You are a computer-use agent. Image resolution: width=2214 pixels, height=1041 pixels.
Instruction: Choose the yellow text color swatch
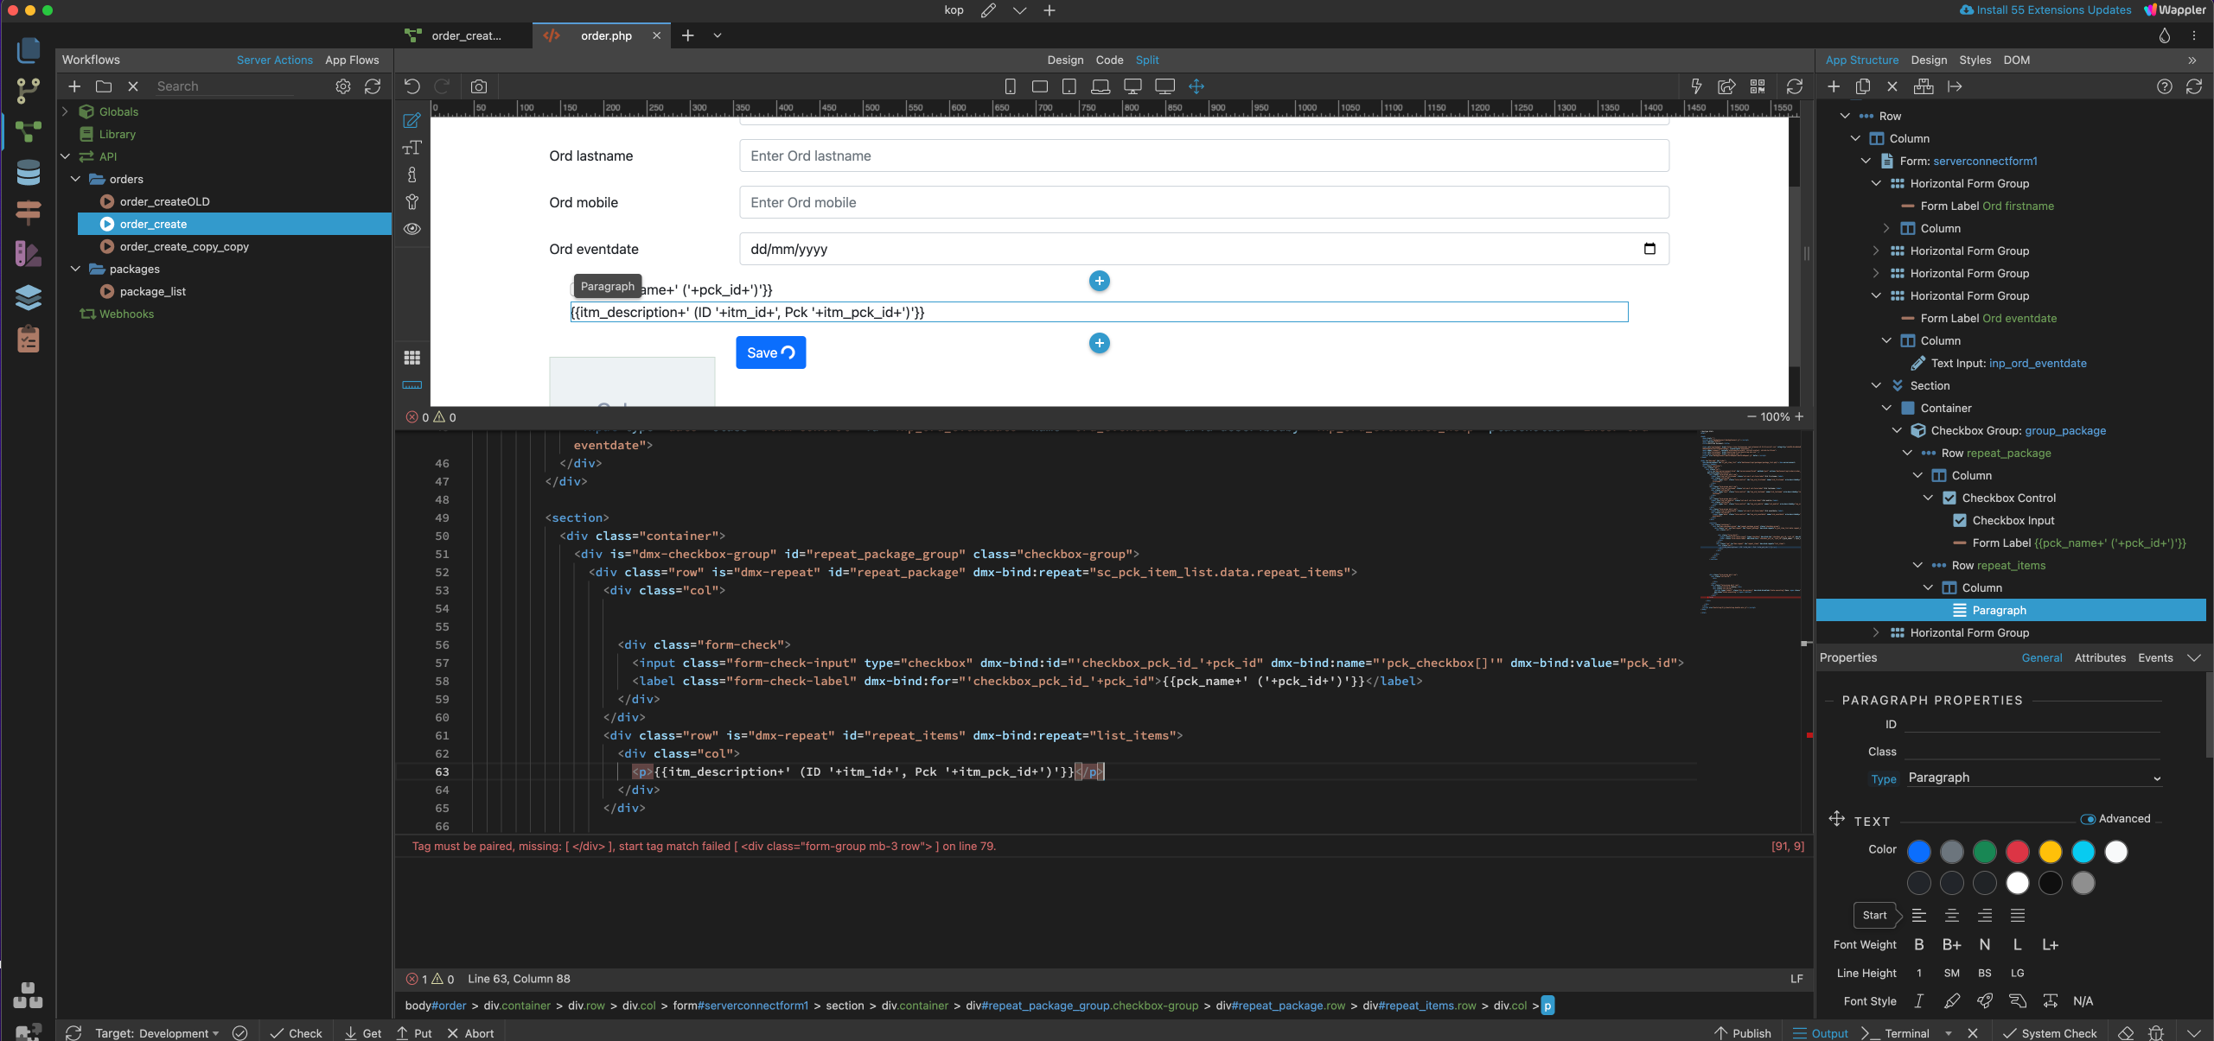pos(2051,853)
